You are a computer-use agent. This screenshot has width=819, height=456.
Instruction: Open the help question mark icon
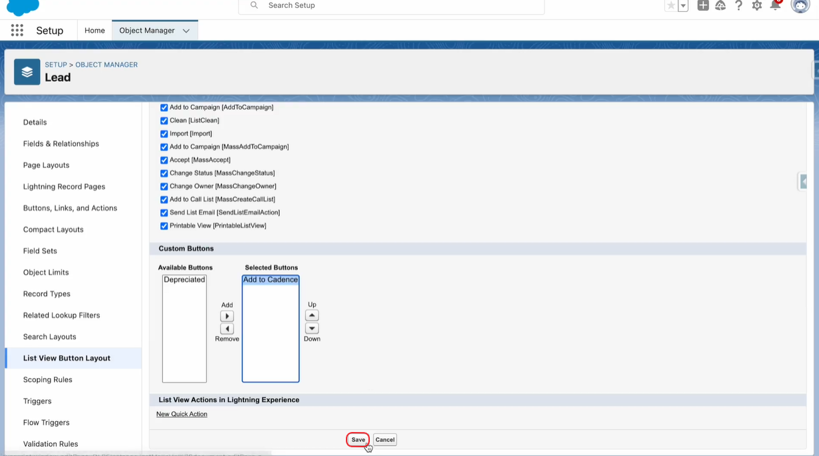pos(738,5)
